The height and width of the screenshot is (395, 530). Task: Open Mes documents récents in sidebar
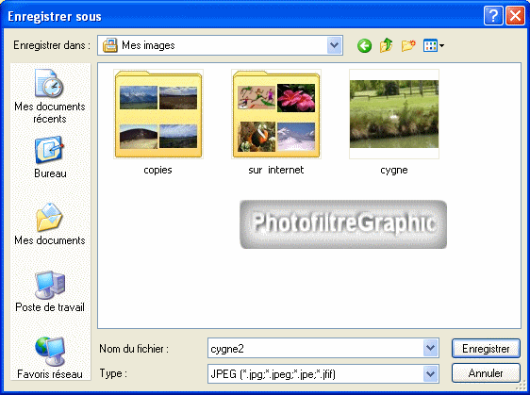pyautogui.click(x=50, y=96)
